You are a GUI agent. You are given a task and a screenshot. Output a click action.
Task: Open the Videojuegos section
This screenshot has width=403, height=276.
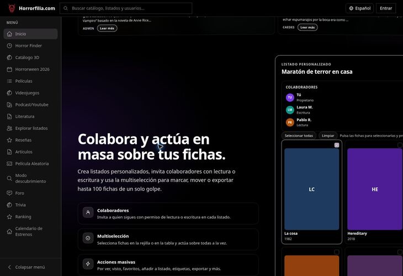coord(30,93)
